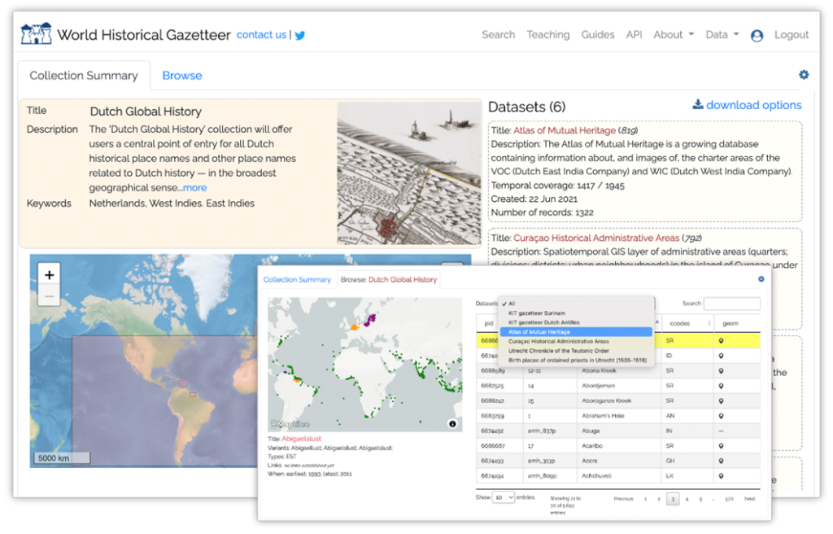This screenshot has height=534, width=833.
Task: Sort the table by the pid column header
Action: 489,323
